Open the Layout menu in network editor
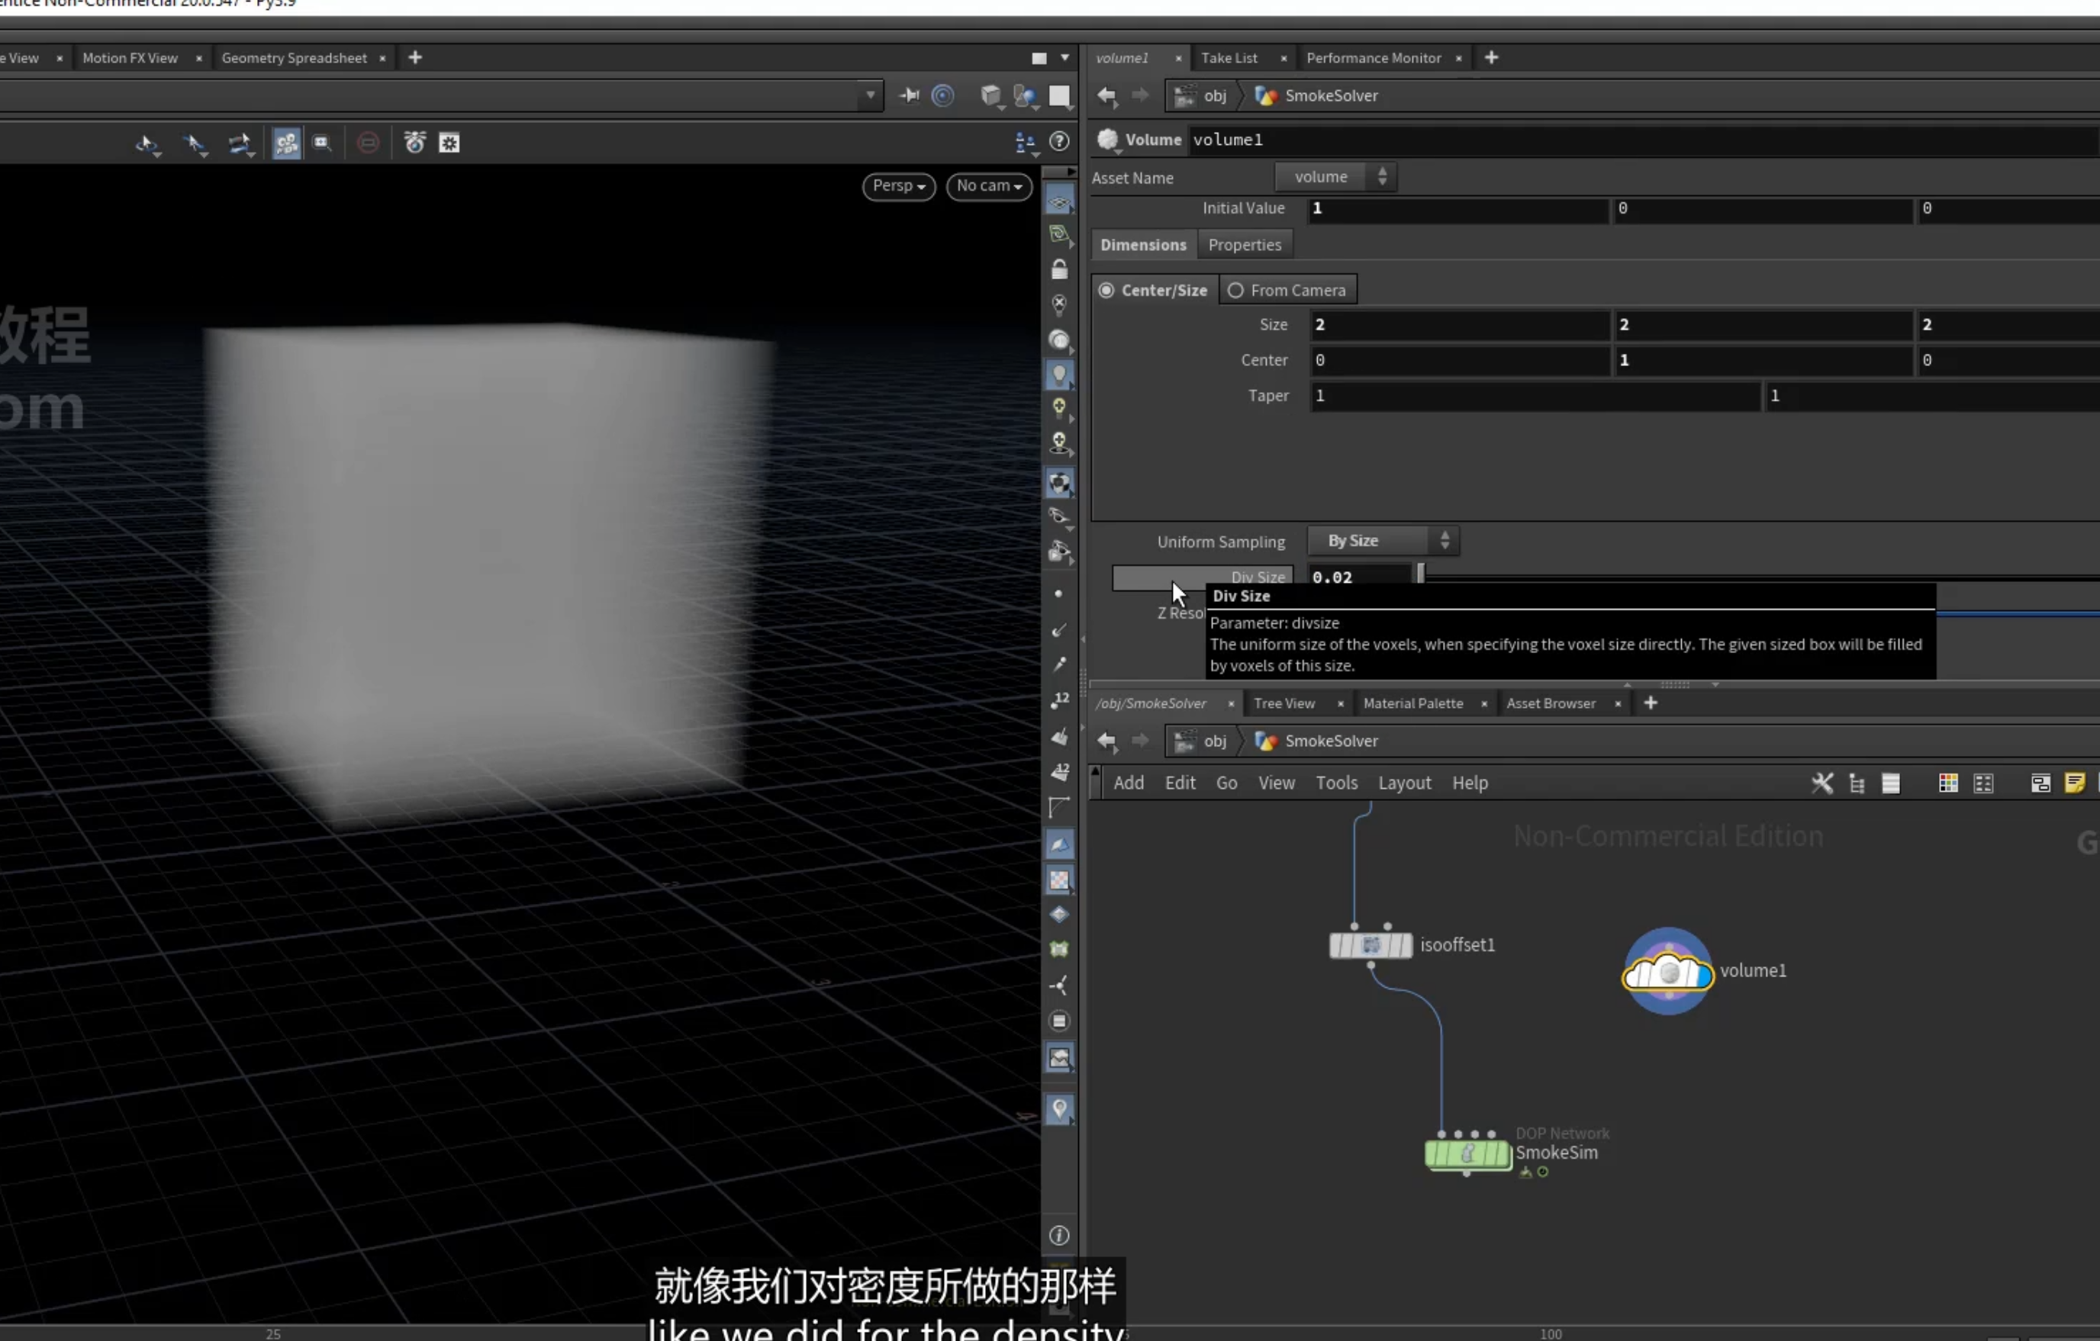2100x1341 pixels. (x=1404, y=783)
